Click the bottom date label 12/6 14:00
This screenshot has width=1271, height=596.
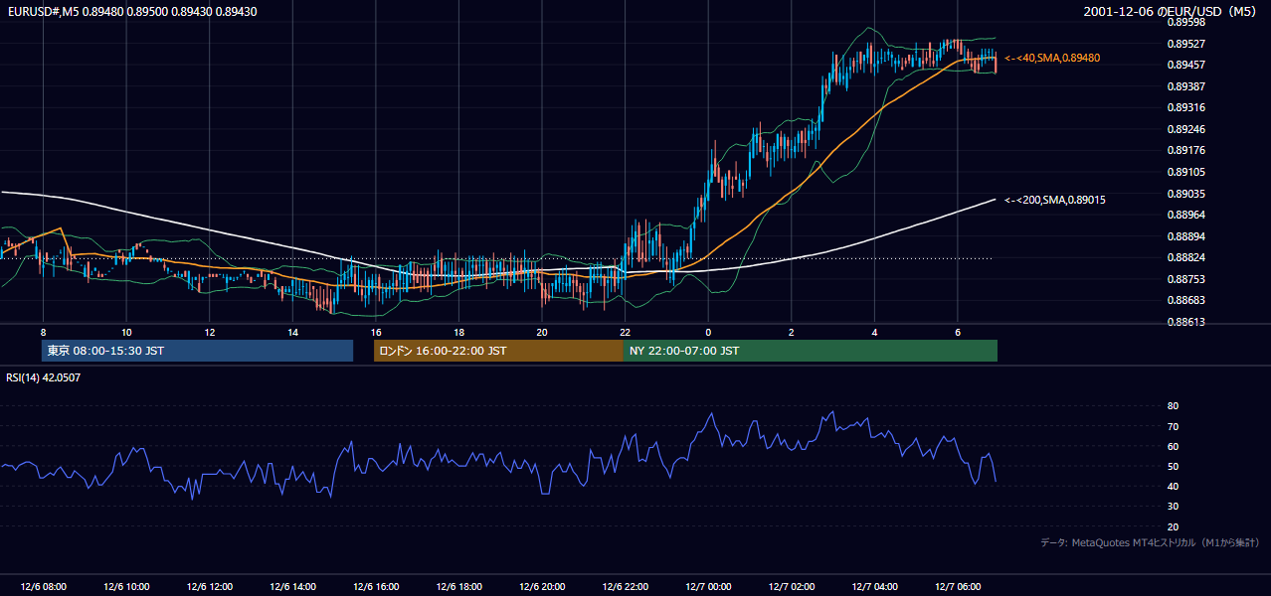pyautogui.click(x=292, y=587)
